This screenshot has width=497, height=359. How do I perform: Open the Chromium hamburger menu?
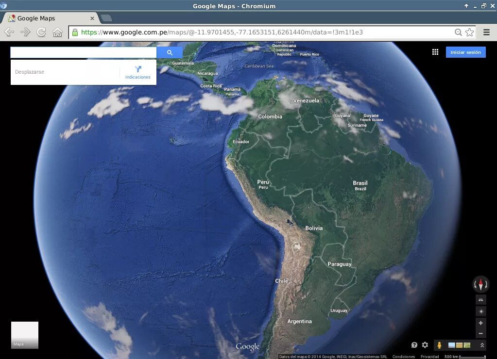coord(486,32)
